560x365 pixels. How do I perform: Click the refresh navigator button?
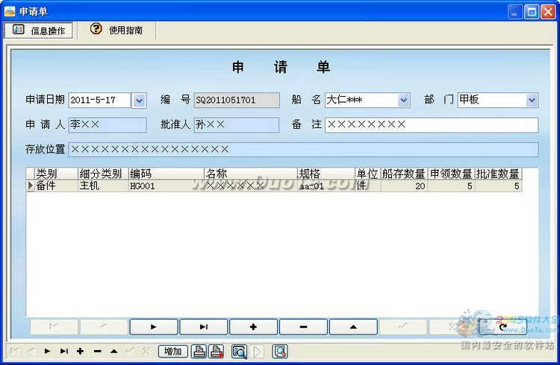(503, 326)
